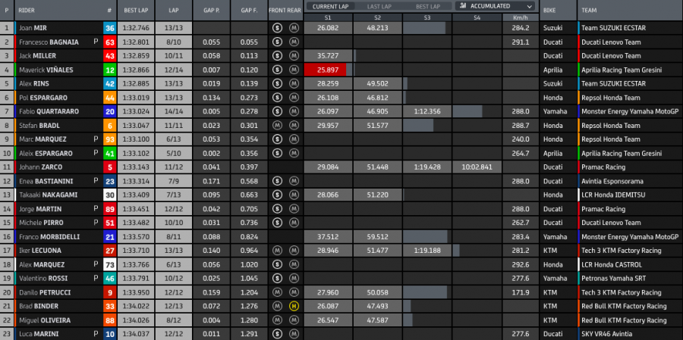The width and height of the screenshot is (683, 340).
Task: Click Fabio Quartararo's blue number 20 badge
Action: pyautogui.click(x=109, y=111)
